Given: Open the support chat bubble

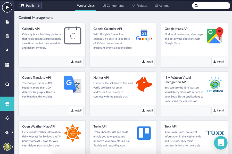Looking at the screenshot, I should pos(221,143).
